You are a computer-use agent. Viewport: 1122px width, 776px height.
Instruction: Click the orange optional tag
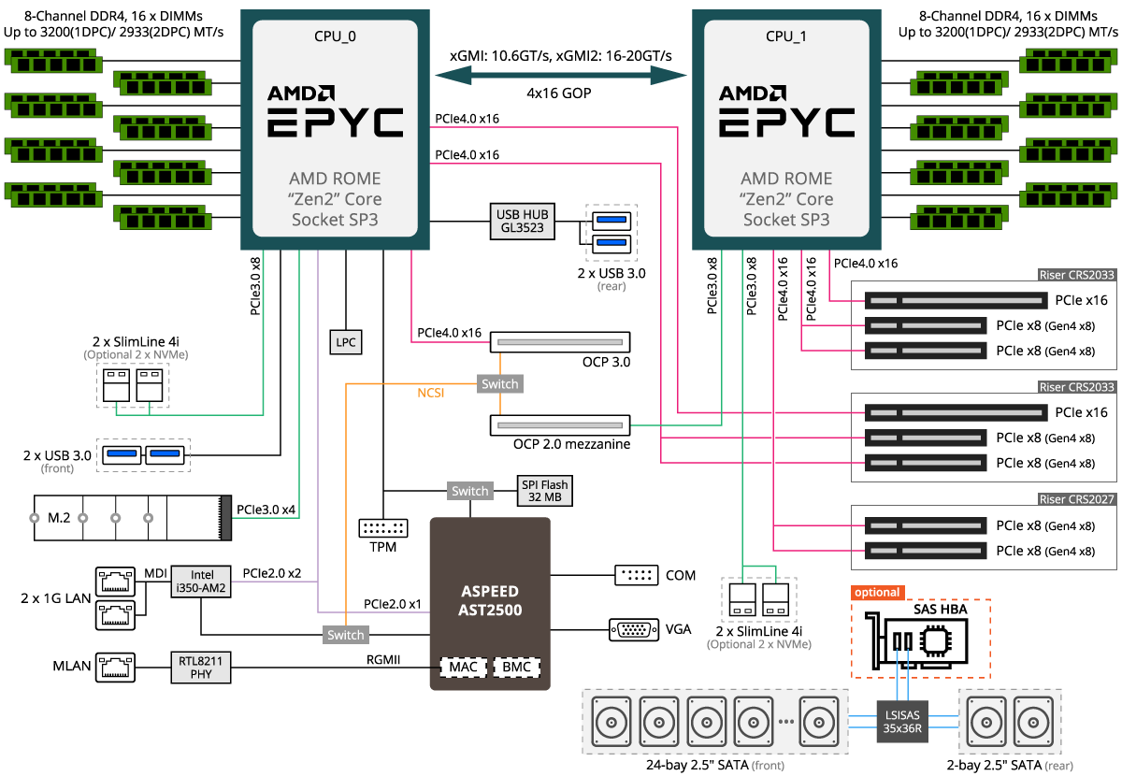coord(877,592)
